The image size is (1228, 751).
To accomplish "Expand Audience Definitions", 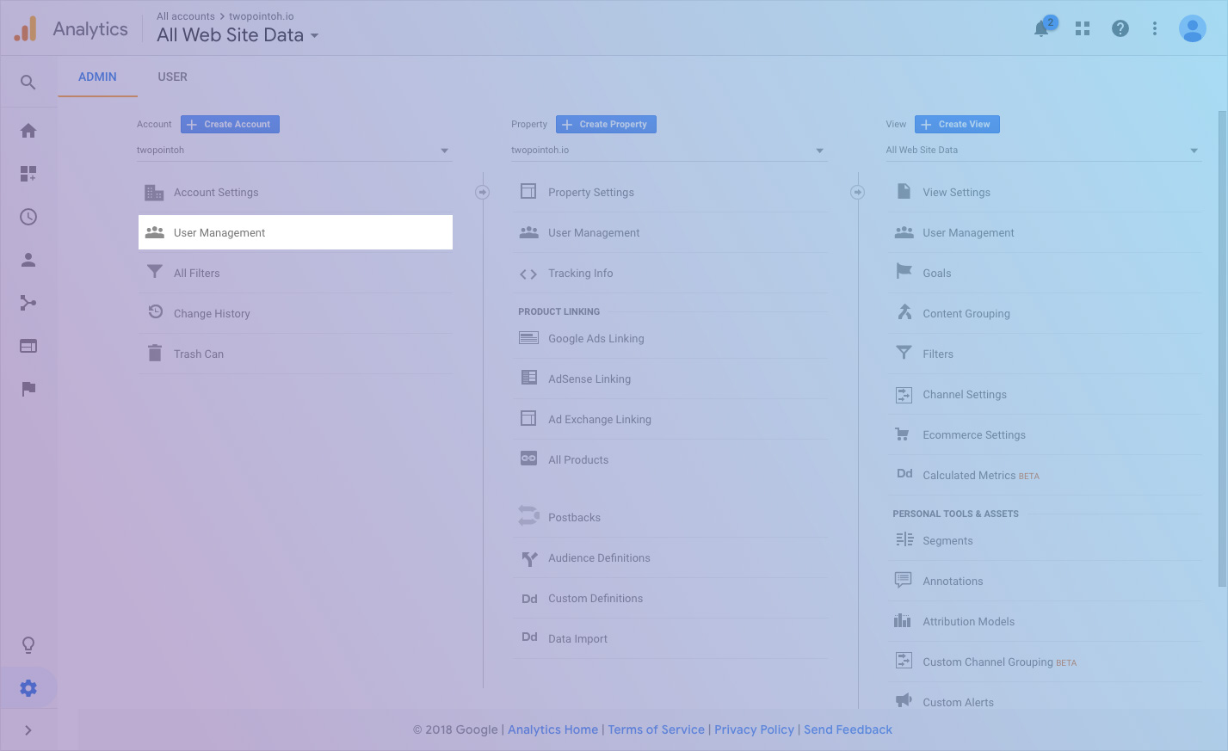I will (x=670, y=557).
